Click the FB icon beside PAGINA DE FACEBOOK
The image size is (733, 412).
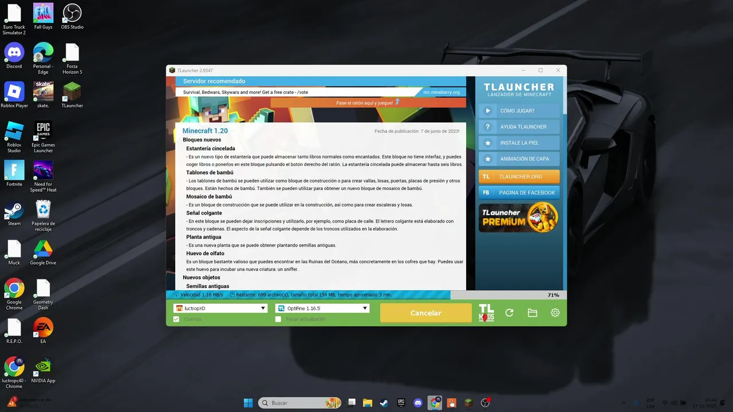(486, 193)
